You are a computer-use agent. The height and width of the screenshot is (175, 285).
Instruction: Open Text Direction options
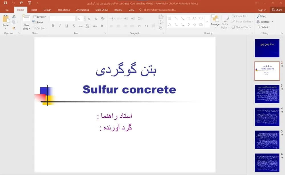(x=161, y=17)
